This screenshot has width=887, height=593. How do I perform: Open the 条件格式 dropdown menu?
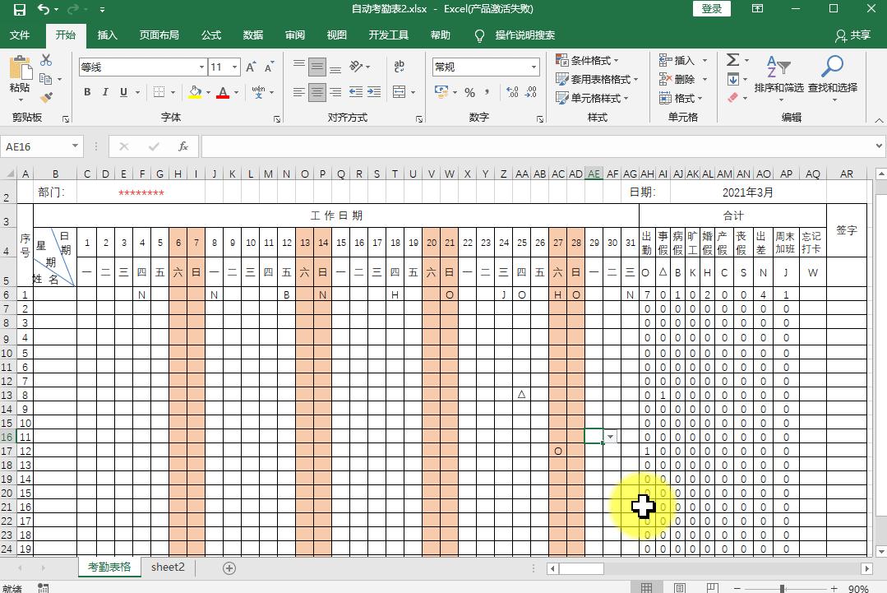point(588,60)
